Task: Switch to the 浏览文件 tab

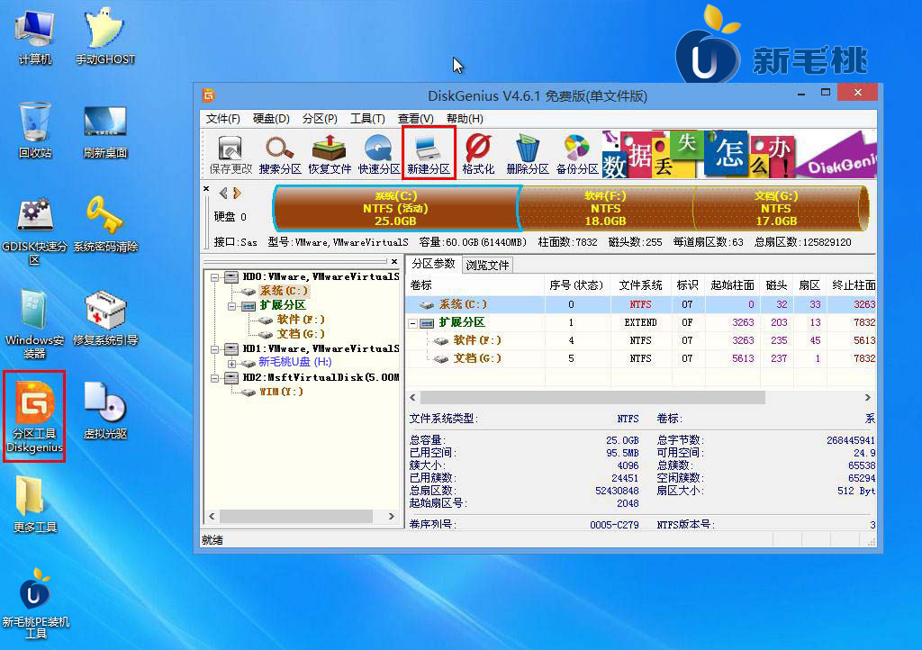Action: (x=487, y=265)
